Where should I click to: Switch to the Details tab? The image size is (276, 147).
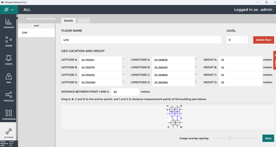[x=68, y=21]
